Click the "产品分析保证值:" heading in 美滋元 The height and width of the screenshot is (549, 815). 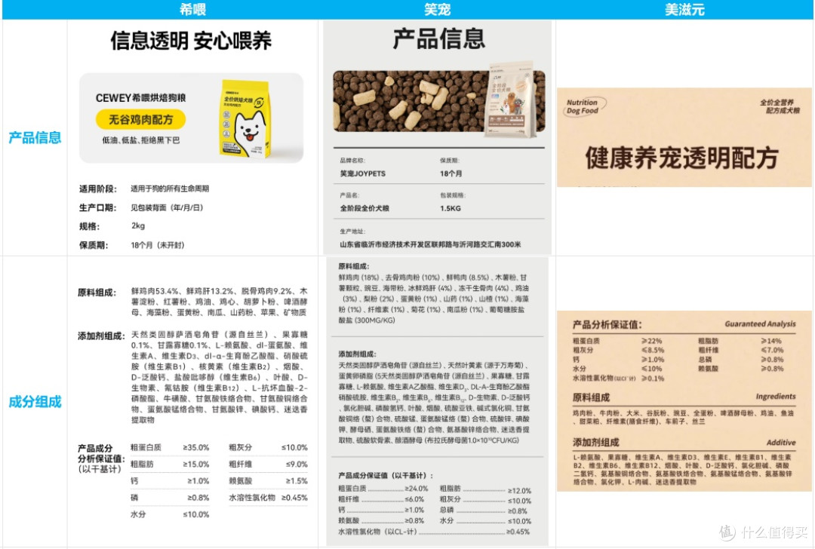pyautogui.click(x=607, y=325)
